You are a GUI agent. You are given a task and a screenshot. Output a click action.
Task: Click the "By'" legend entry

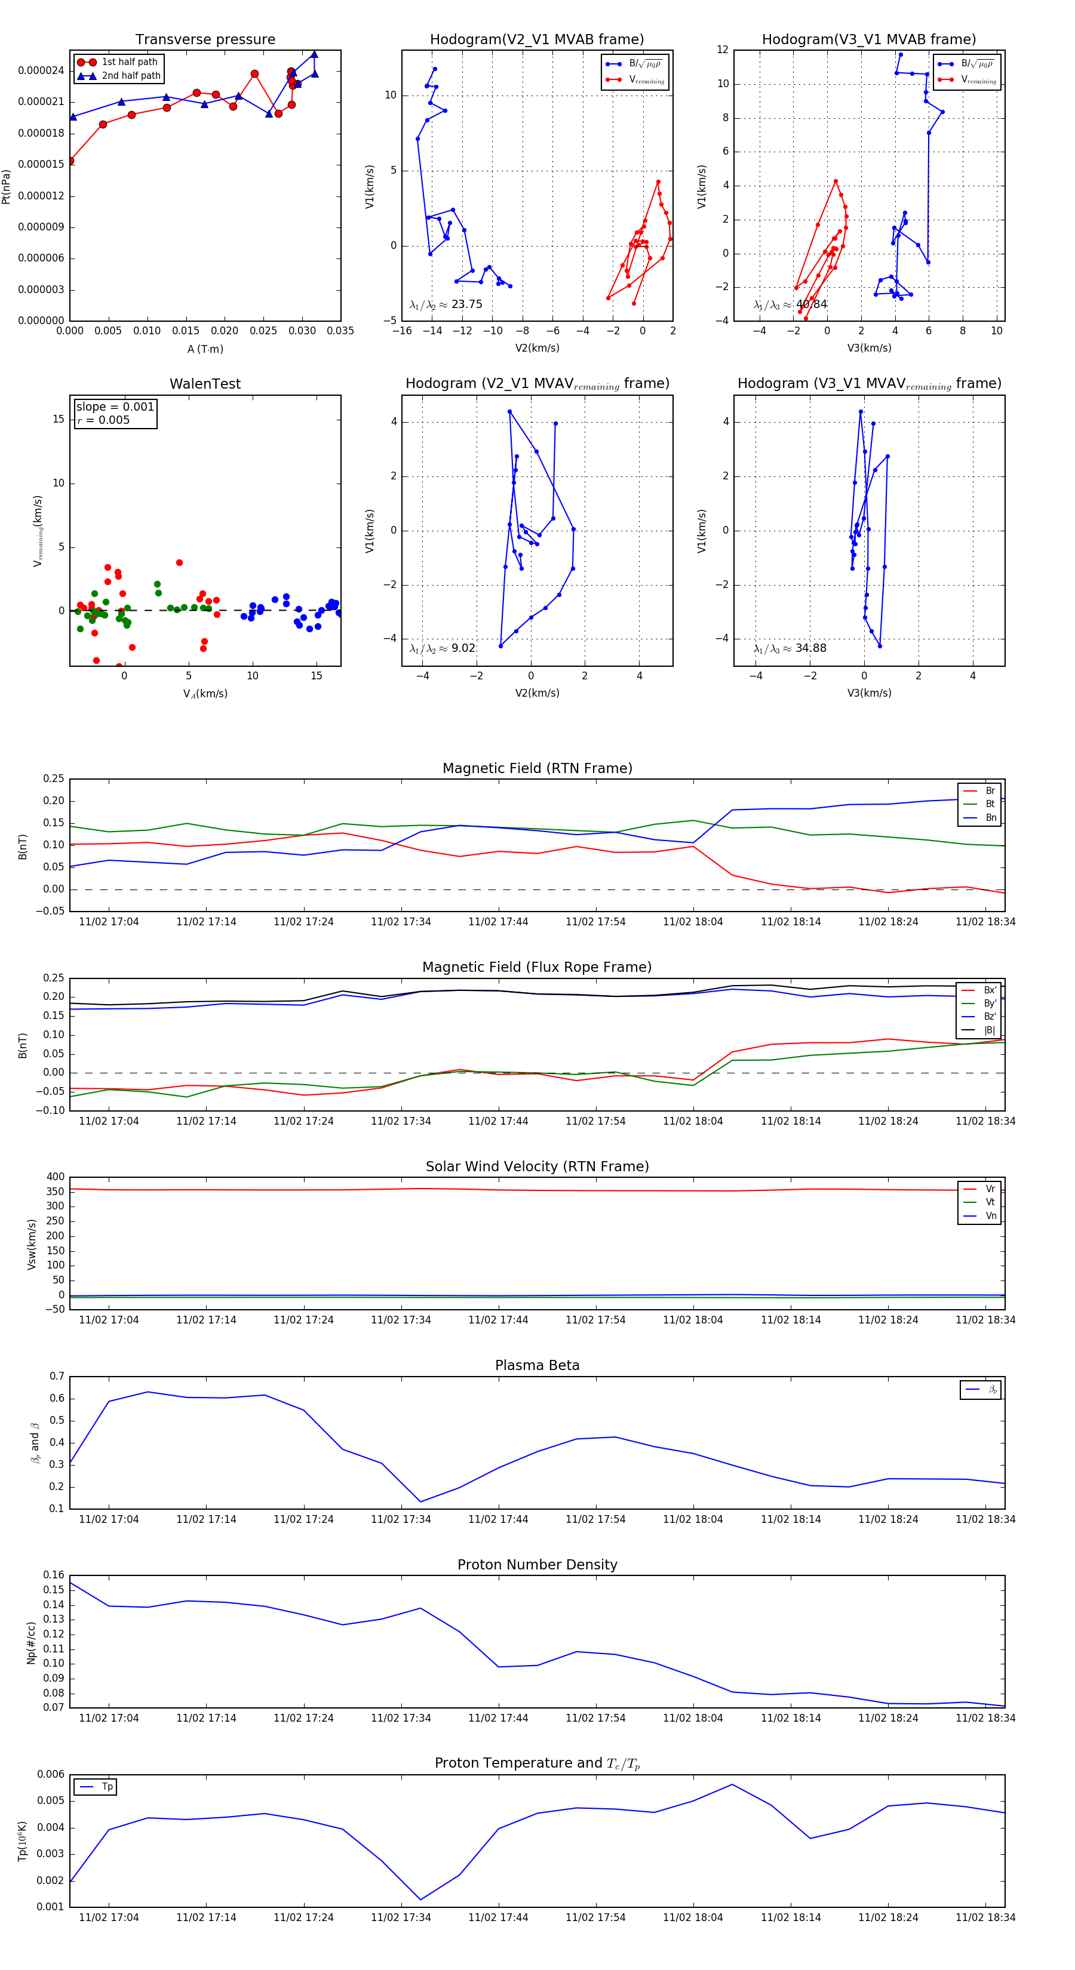point(979,1004)
